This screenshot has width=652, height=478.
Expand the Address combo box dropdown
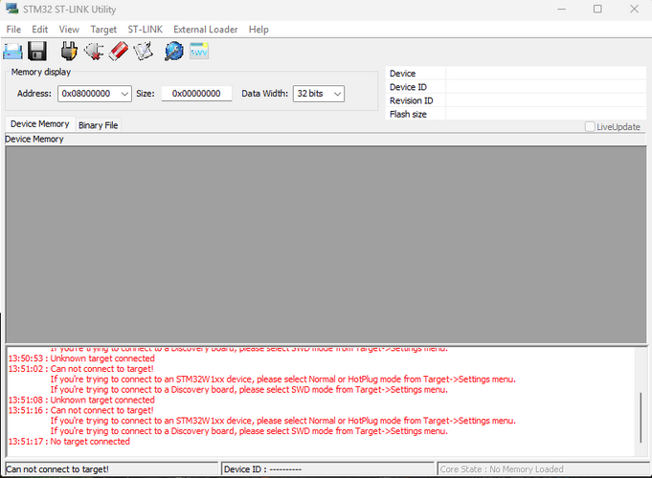(x=124, y=94)
